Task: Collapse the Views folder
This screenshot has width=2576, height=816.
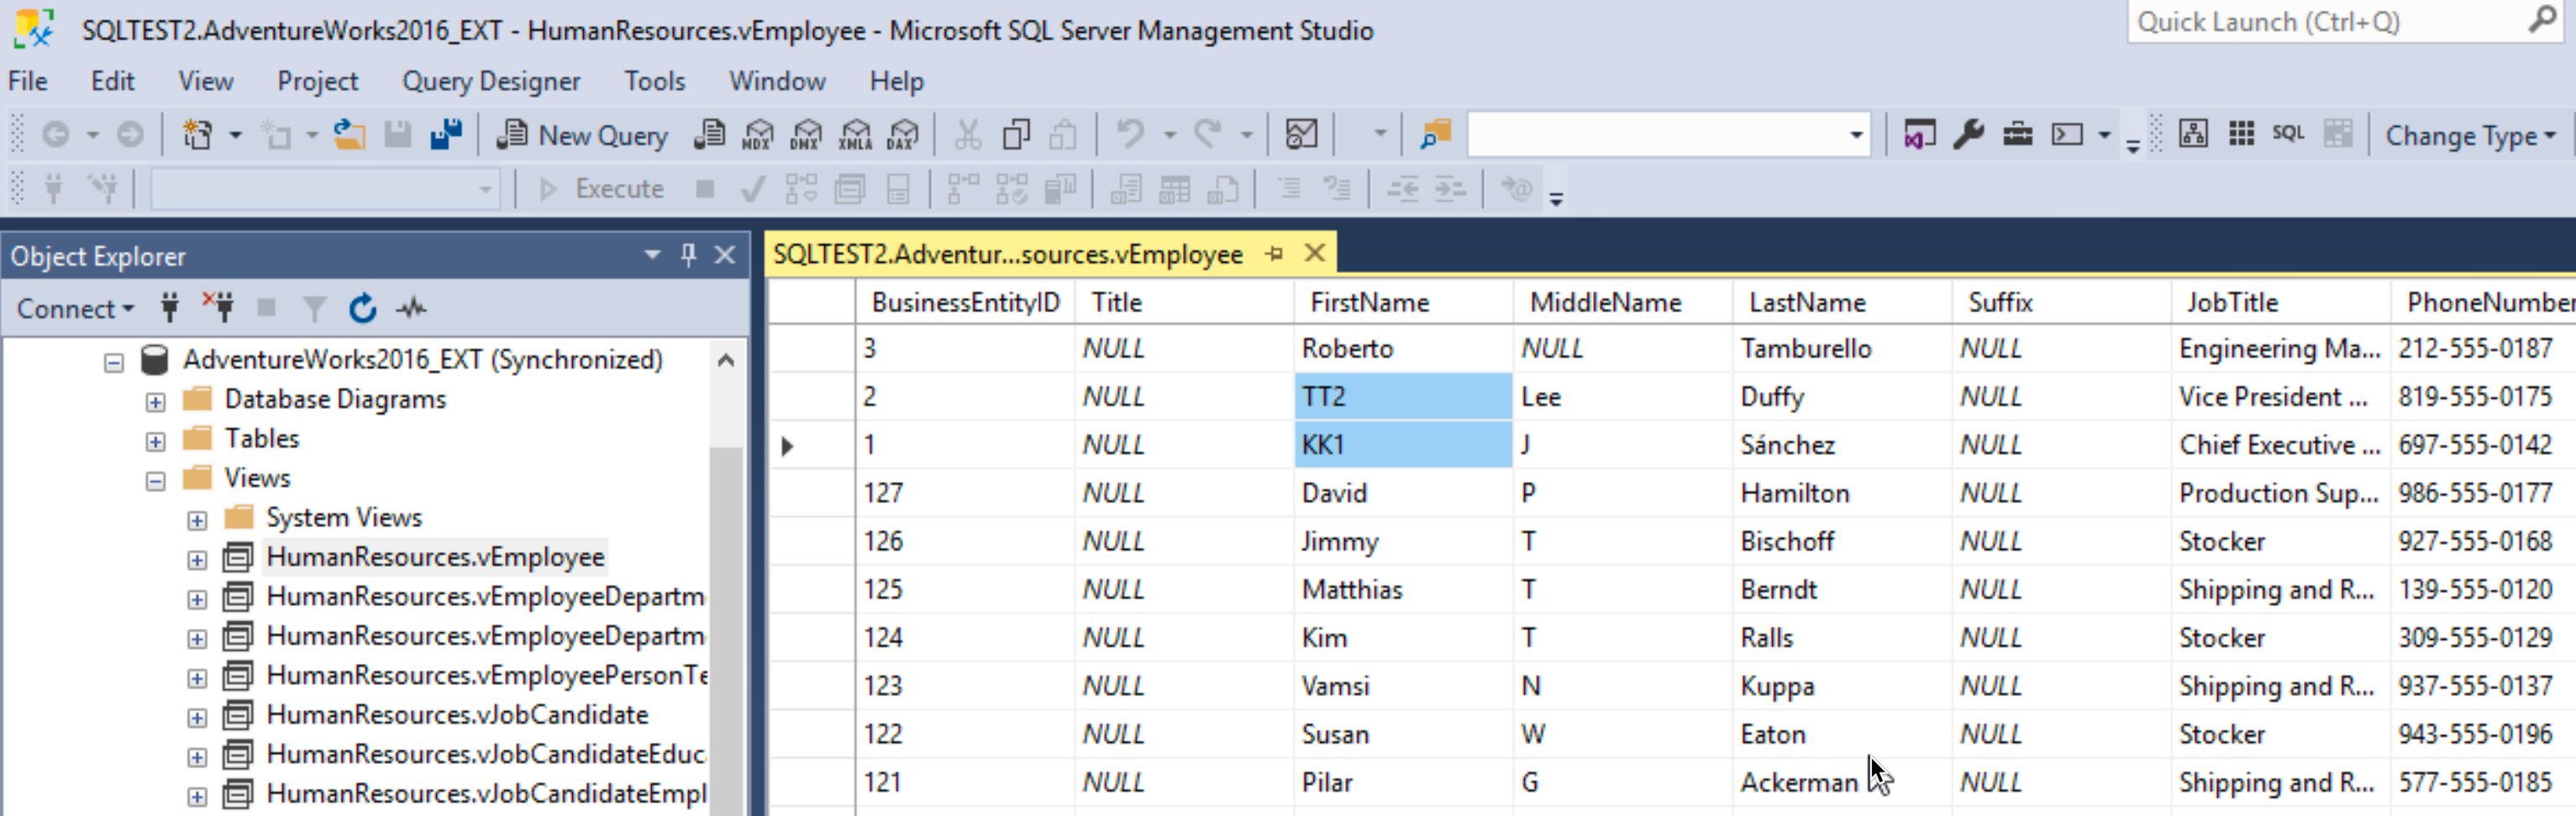Action: coord(155,480)
